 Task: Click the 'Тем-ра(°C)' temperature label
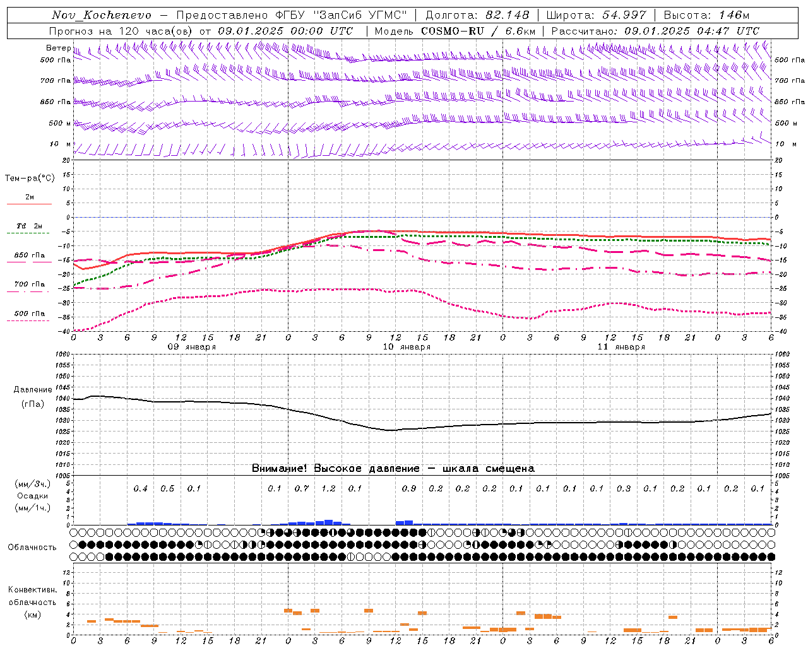point(30,179)
